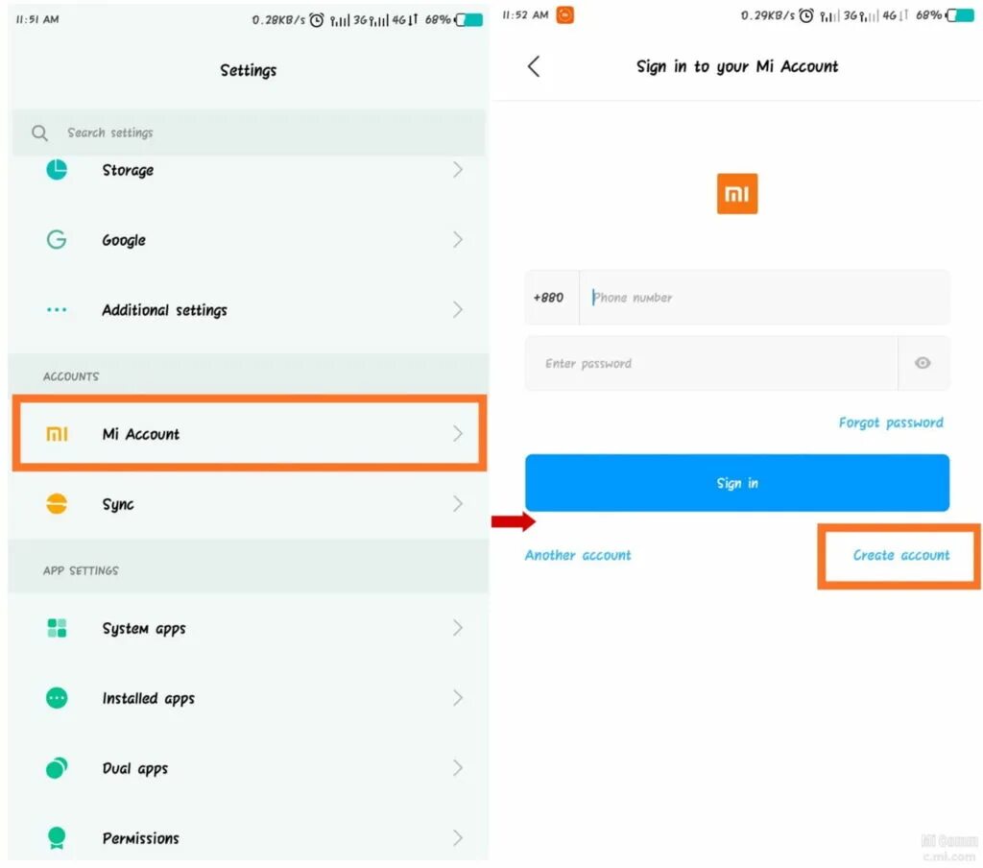Tap the alarm clock icon in right status bar
Viewport: 983px width, 868px height.
[806, 15]
